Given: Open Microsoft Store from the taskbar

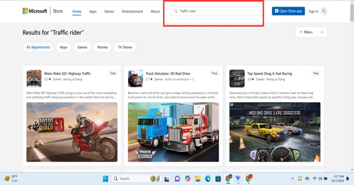Looking at the screenshot, I should point(218,178).
